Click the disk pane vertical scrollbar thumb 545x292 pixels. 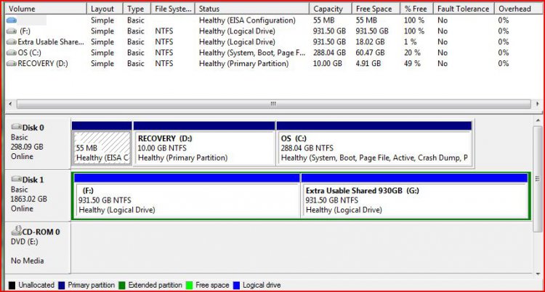538,179
